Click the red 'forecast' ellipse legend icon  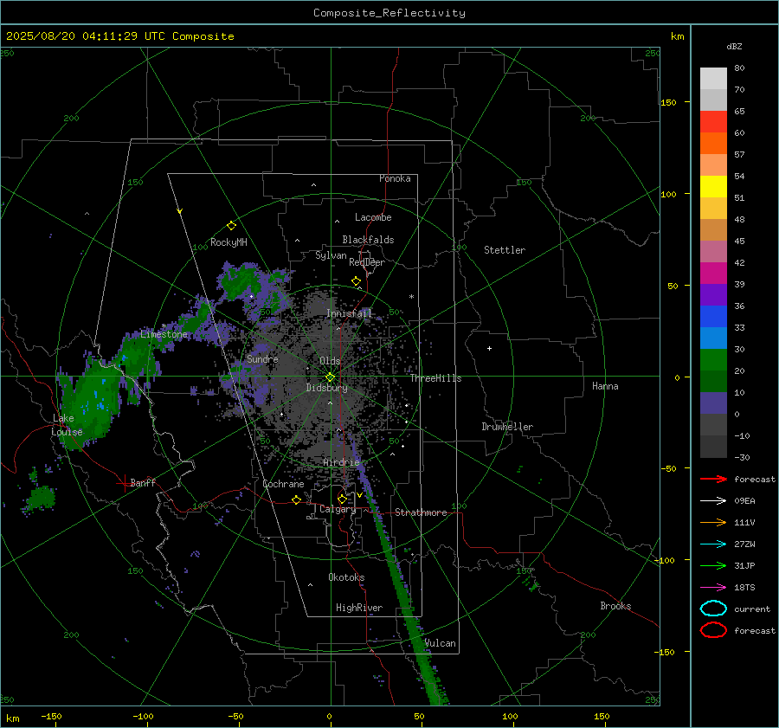tap(713, 630)
